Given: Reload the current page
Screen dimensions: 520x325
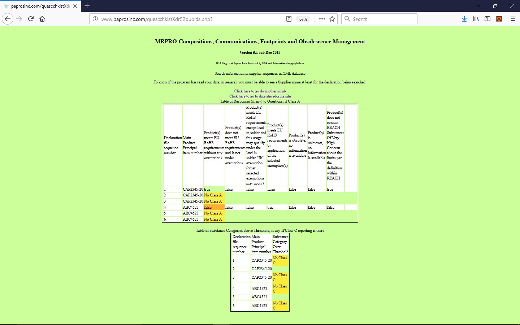Looking at the screenshot, I should [31, 19].
